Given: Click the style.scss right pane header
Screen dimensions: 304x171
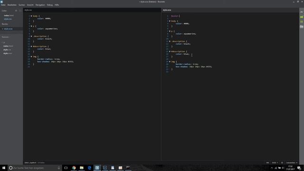Looking at the screenshot, I should [167, 10].
